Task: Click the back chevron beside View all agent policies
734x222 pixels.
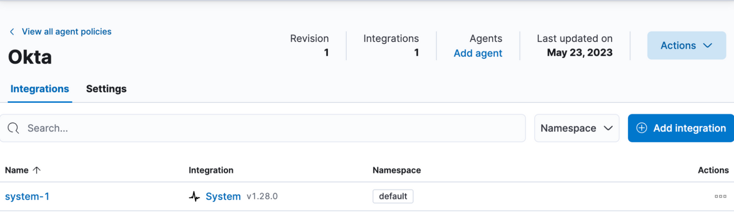Action: coord(12,32)
